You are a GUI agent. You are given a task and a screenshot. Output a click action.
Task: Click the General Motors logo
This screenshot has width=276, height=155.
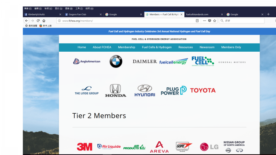232,62
